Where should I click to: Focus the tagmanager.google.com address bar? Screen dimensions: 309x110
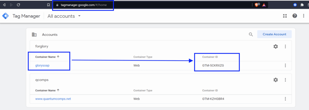point(154,5)
